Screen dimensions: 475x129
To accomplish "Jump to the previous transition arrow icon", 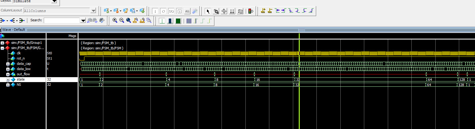I will 277,11.
